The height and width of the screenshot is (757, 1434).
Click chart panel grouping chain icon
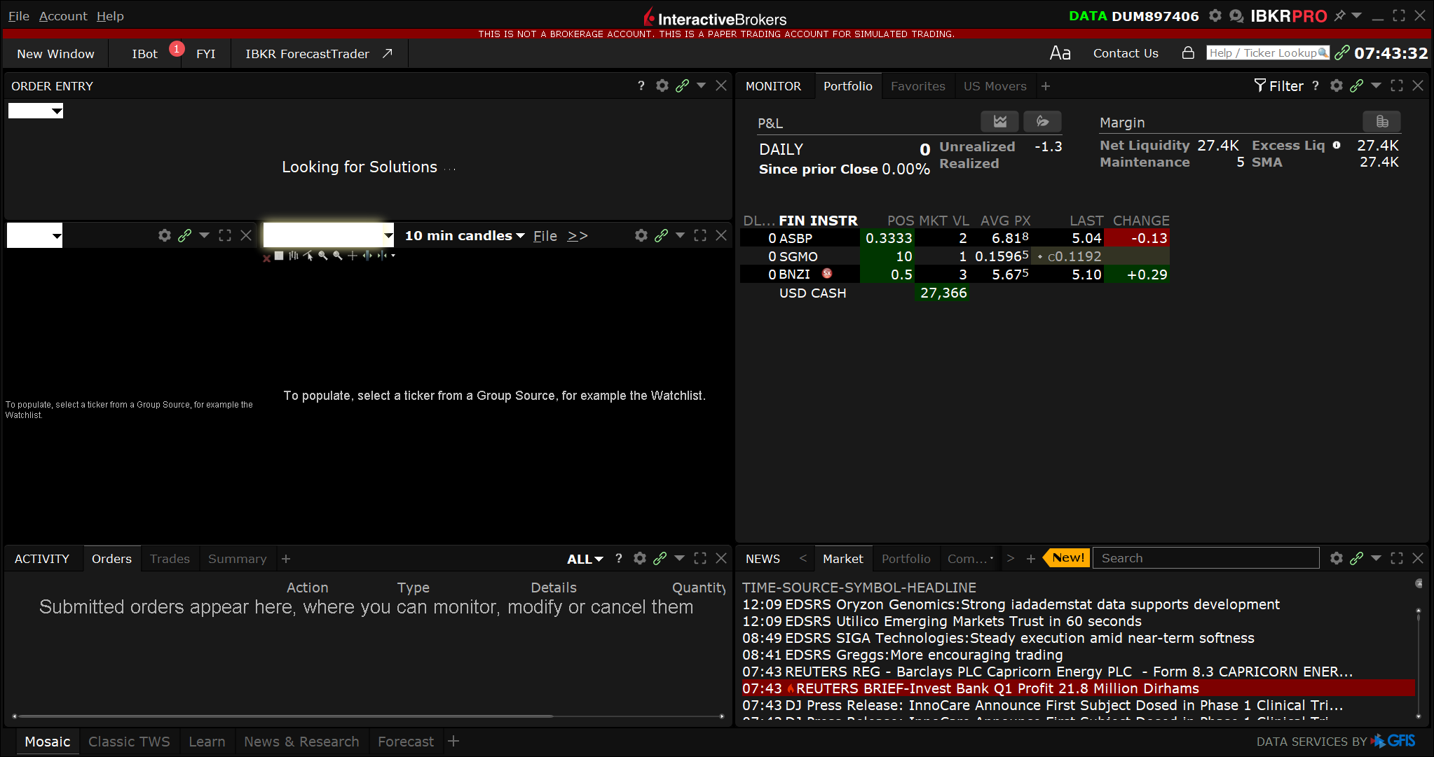(661, 235)
